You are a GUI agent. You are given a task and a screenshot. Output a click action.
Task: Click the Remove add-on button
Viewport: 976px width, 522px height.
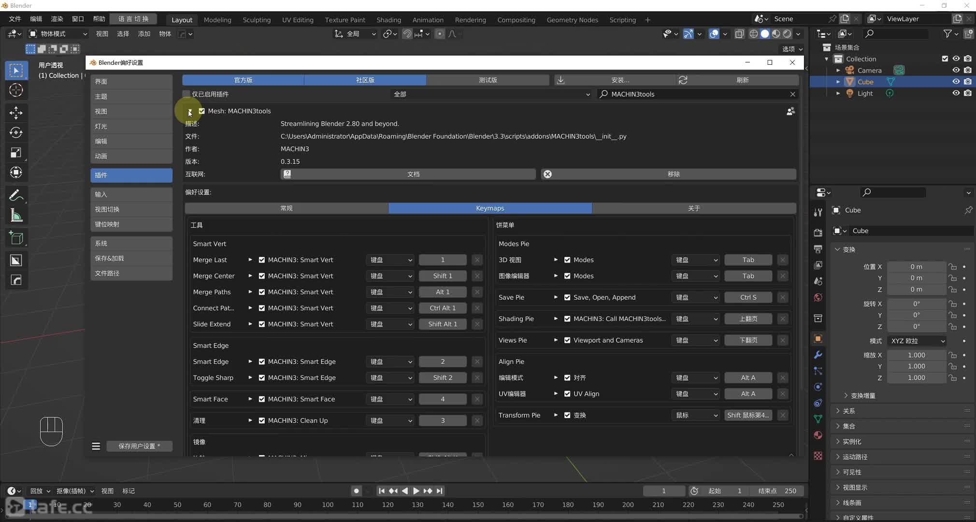pyautogui.click(x=668, y=174)
